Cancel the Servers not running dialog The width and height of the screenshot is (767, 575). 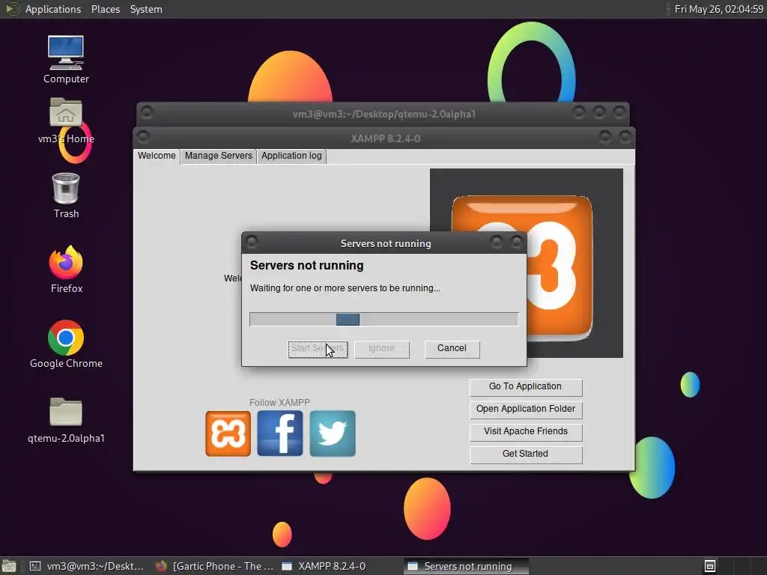(452, 349)
